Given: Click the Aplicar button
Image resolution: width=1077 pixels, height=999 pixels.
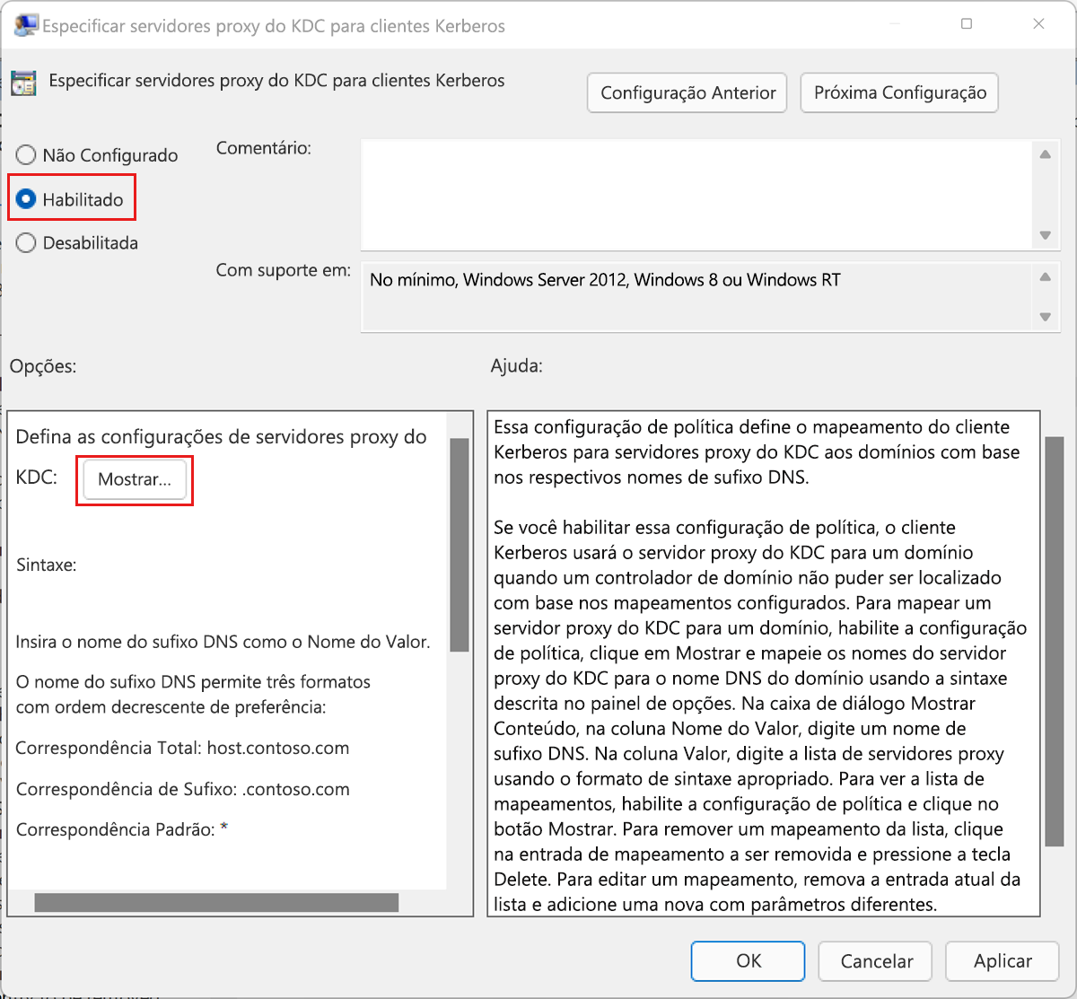Looking at the screenshot, I should [x=1003, y=961].
